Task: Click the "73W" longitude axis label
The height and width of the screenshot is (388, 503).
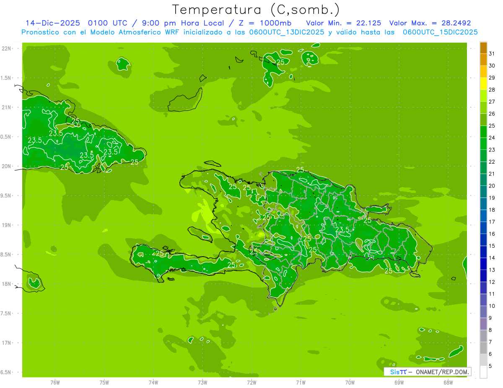Action: tap(202, 382)
